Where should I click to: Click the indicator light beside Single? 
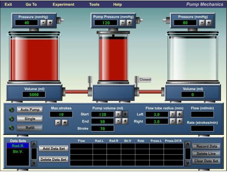tap(11, 119)
